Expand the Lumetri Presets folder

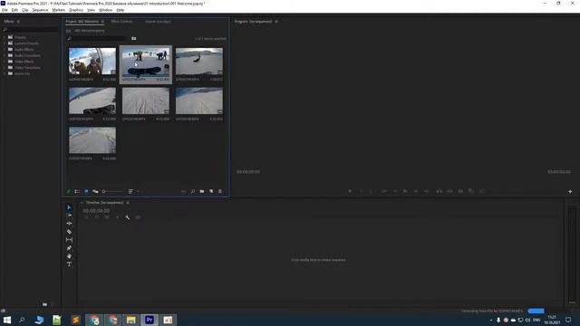click(x=5, y=43)
